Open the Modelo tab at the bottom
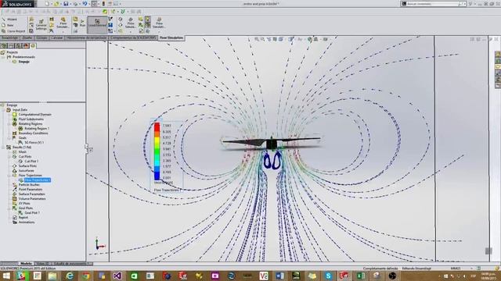Viewport: 501px width, 281px height. point(26,264)
